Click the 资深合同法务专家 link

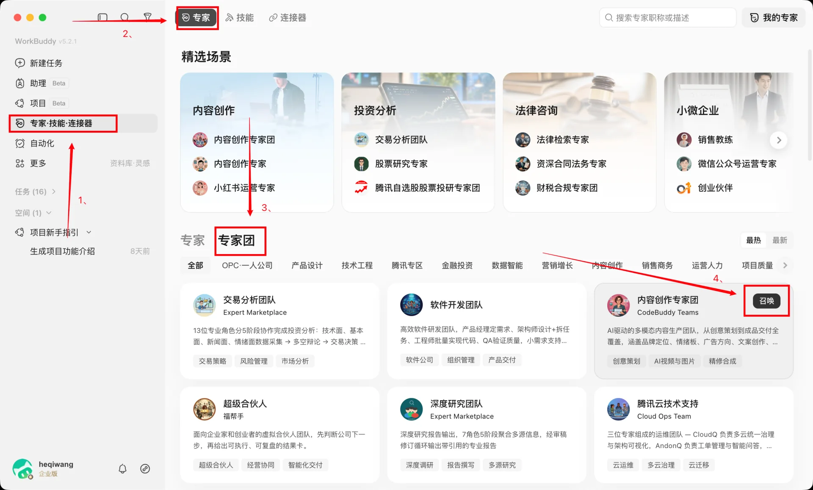[x=571, y=163]
